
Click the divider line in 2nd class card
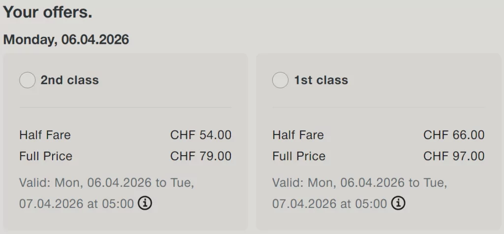(x=126, y=107)
